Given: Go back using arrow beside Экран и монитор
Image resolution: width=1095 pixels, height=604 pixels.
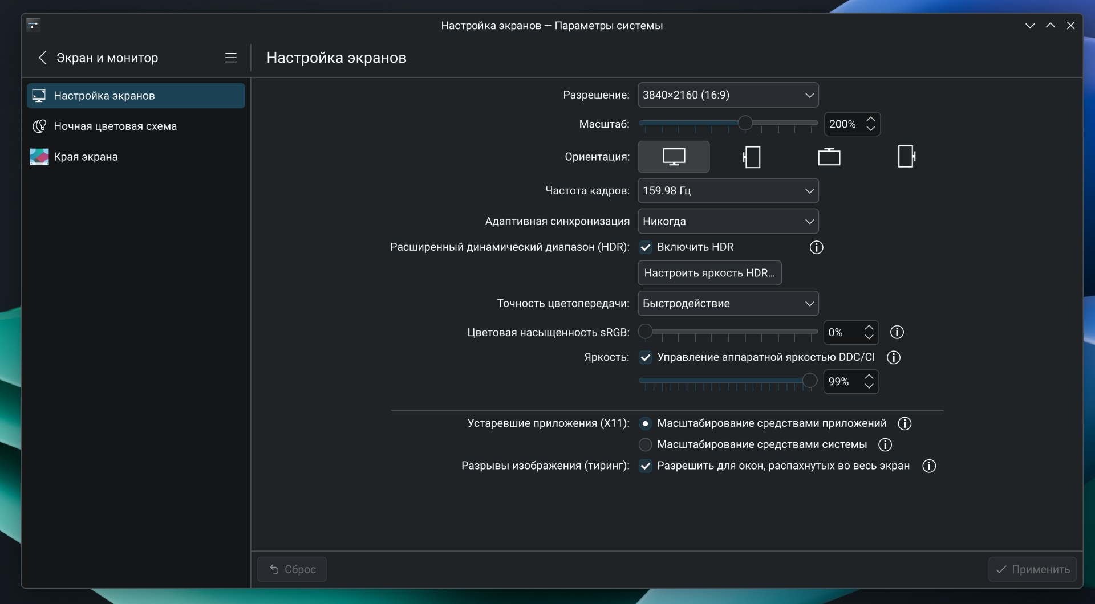Looking at the screenshot, I should [x=42, y=58].
